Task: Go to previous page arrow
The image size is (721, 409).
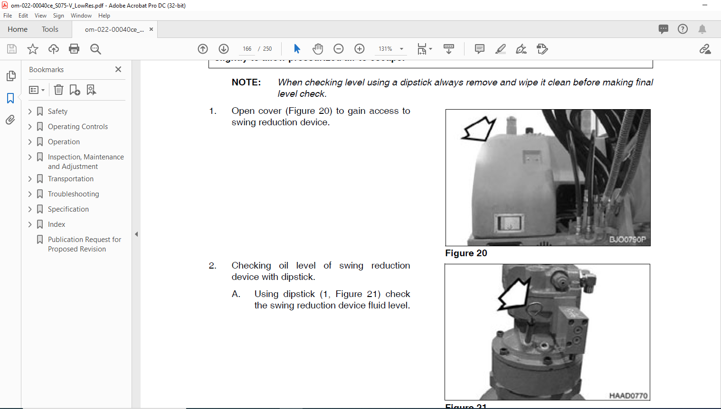Action: (203, 49)
